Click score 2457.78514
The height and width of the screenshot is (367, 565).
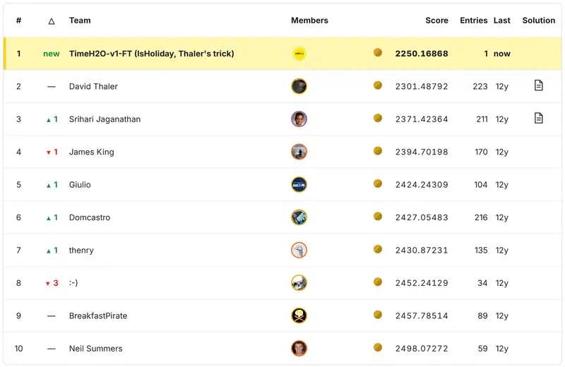pos(422,316)
